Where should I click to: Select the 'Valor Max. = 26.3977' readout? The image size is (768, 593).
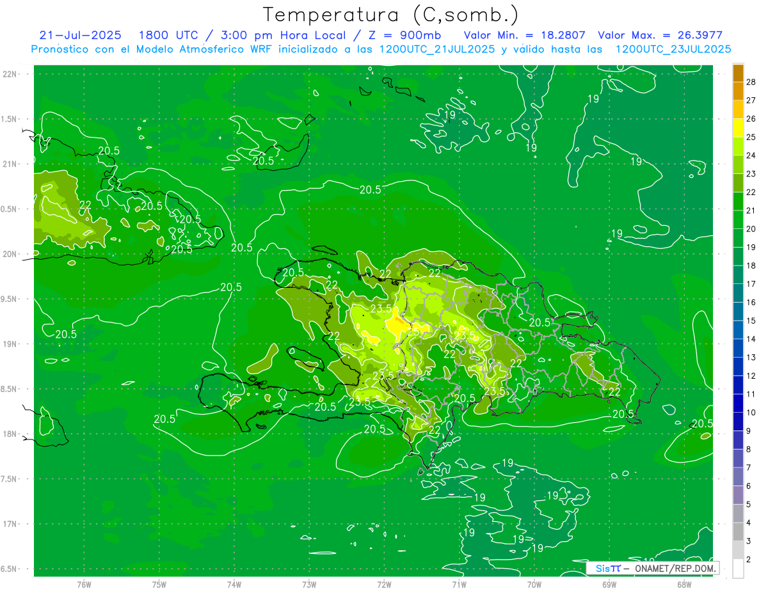[660, 35]
